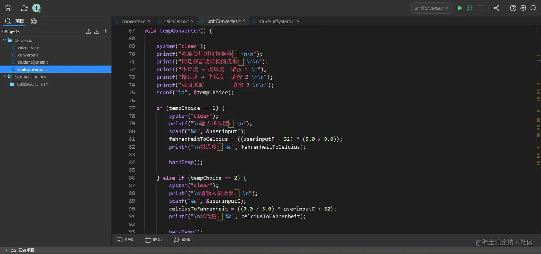The height and width of the screenshot is (254, 541).
Task: Click the download icon in CProjects header
Action: [97, 31]
